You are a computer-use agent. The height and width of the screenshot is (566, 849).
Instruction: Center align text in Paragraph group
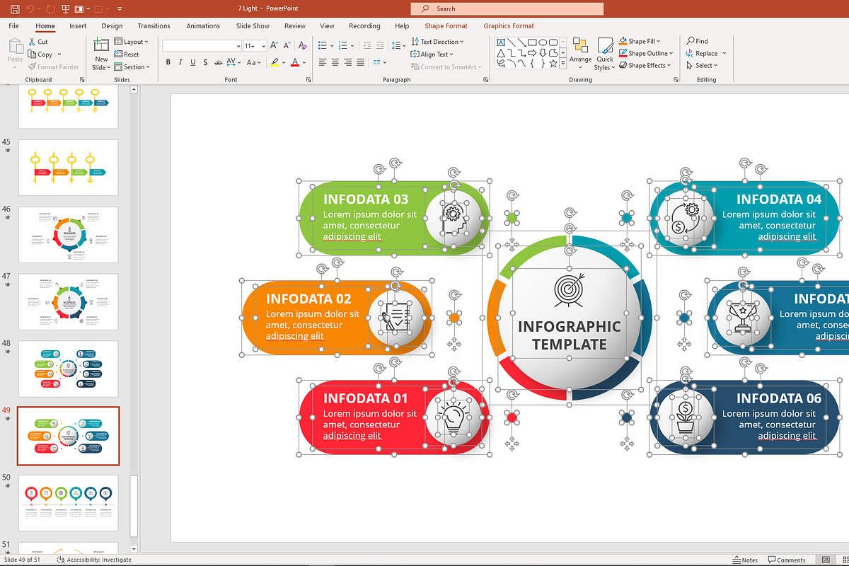tap(334, 62)
